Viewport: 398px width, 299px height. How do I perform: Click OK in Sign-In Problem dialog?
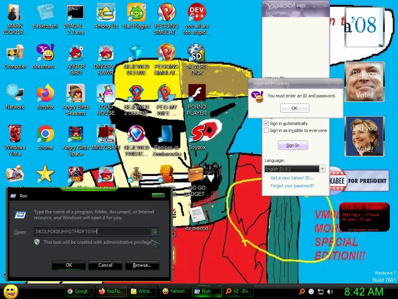[x=295, y=108]
